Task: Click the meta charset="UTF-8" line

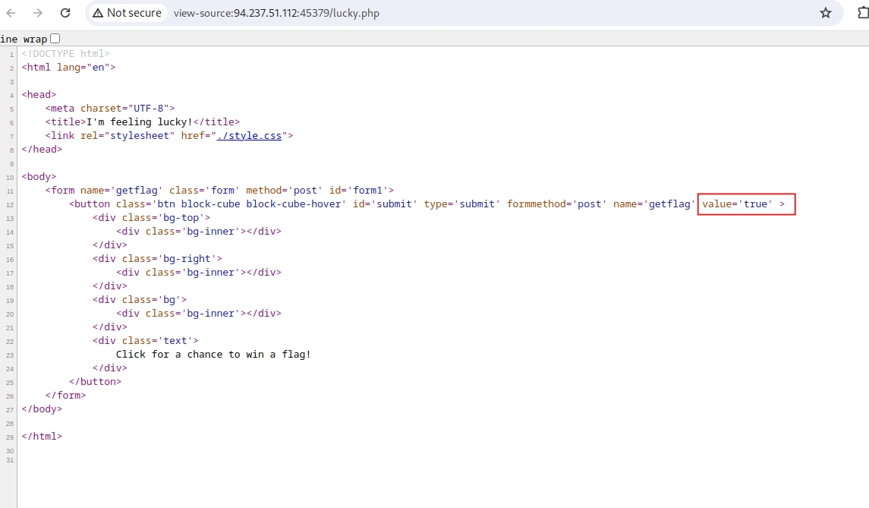Action: click(110, 109)
